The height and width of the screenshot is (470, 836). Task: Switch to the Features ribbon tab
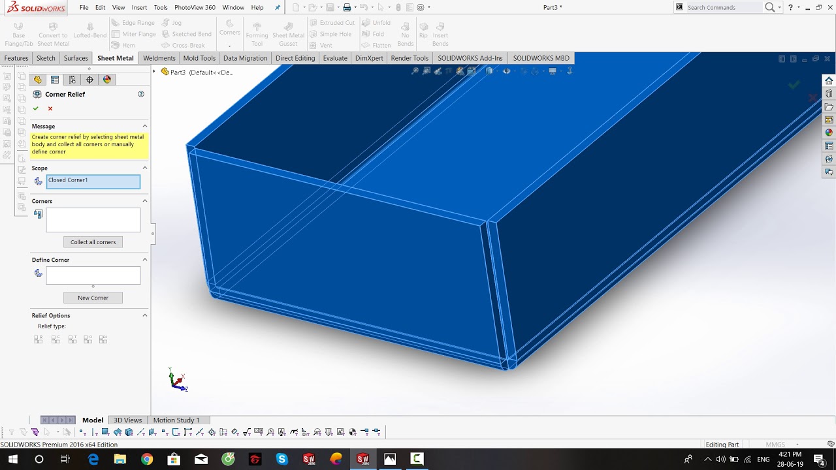[16, 58]
